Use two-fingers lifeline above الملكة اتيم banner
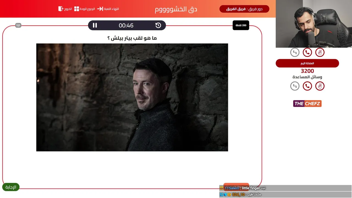Image resolution: width=352 pixels, height=198 pixels. coord(320,52)
